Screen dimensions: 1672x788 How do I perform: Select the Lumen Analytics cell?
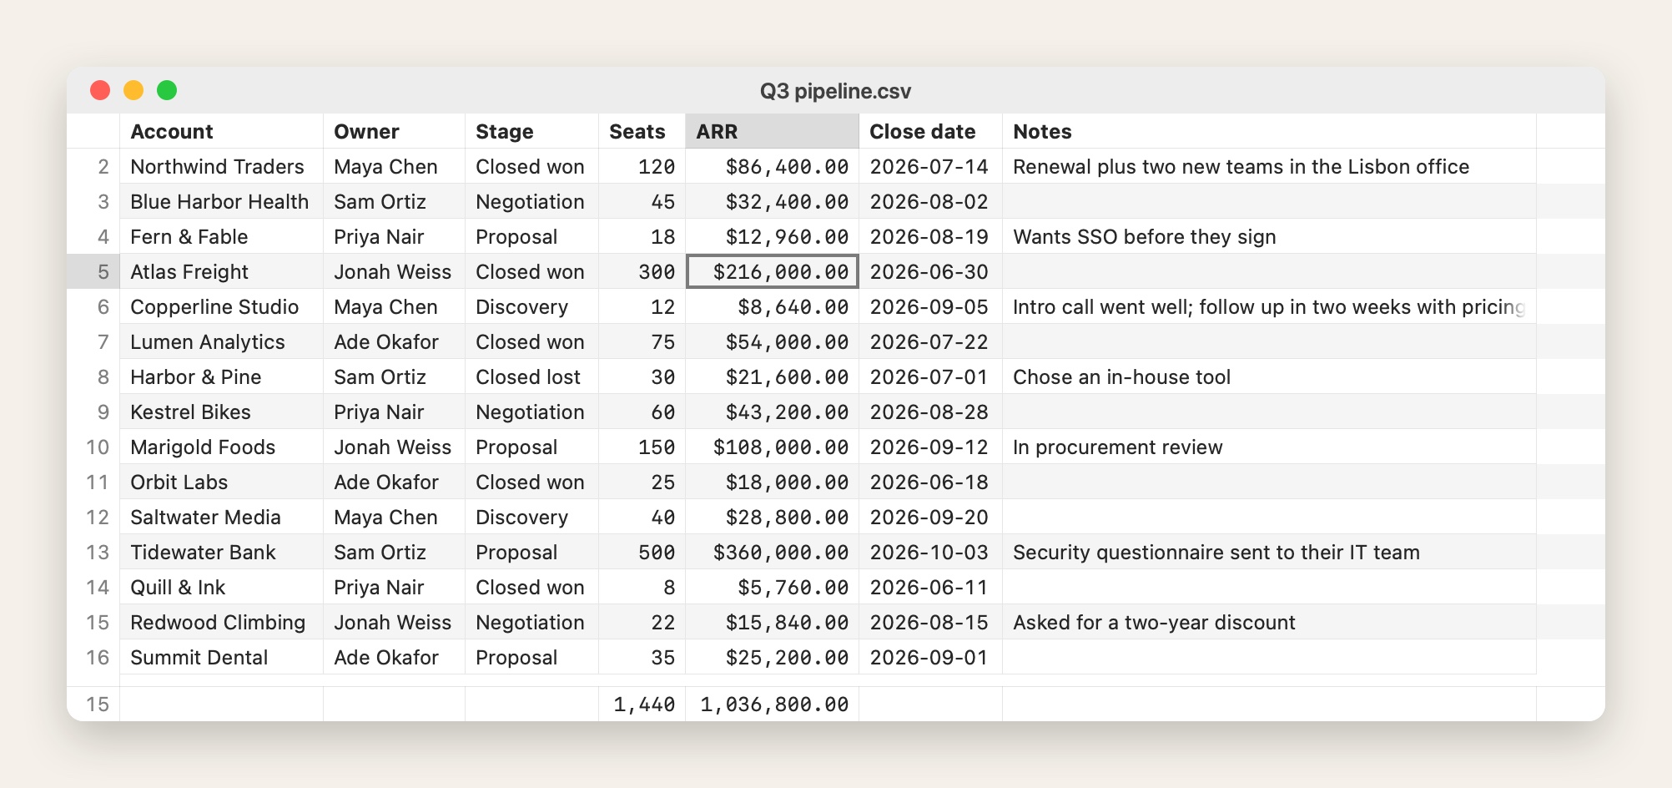click(x=221, y=341)
